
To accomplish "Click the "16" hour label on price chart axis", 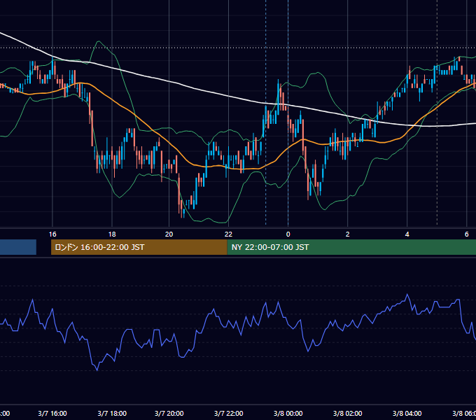I will [52, 234].
